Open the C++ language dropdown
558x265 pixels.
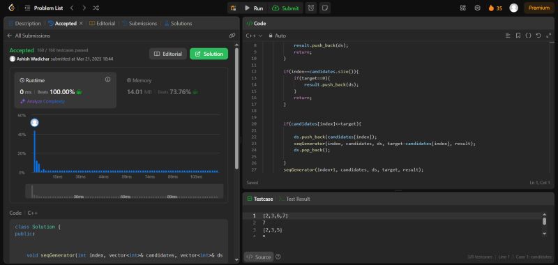pyautogui.click(x=254, y=36)
